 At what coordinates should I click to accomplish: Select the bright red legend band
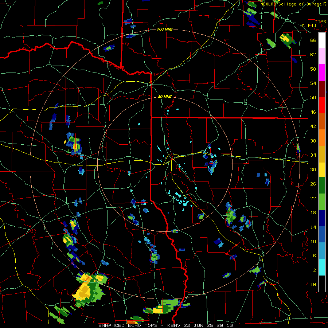tap(322, 105)
